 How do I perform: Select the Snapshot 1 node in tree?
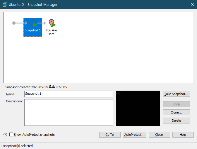33,27
